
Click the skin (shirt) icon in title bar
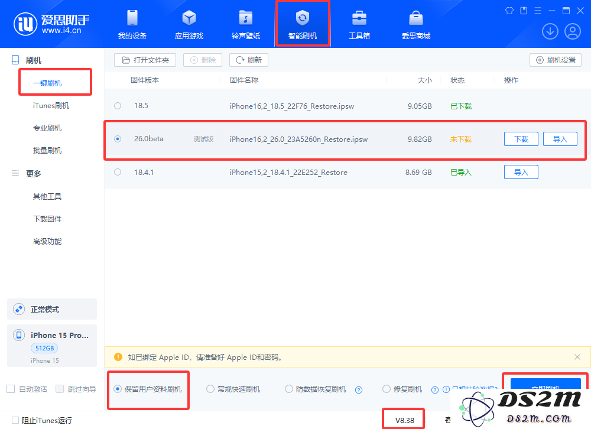pyautogui.click(x=509, y=11)
